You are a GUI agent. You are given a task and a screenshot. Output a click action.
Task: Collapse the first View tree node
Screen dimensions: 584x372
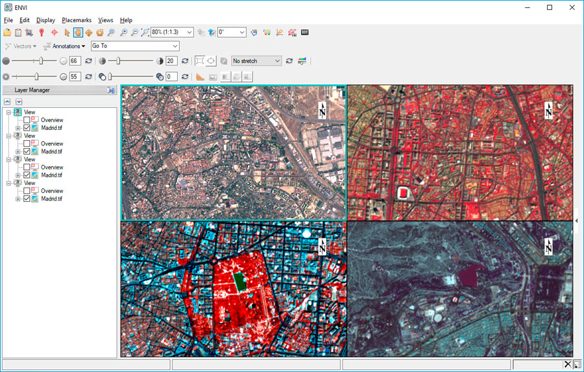(x=8, y=112)
